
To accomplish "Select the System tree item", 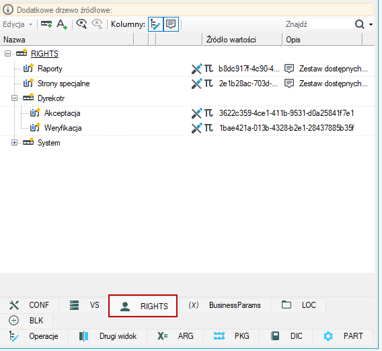I will tap(48, 143).
